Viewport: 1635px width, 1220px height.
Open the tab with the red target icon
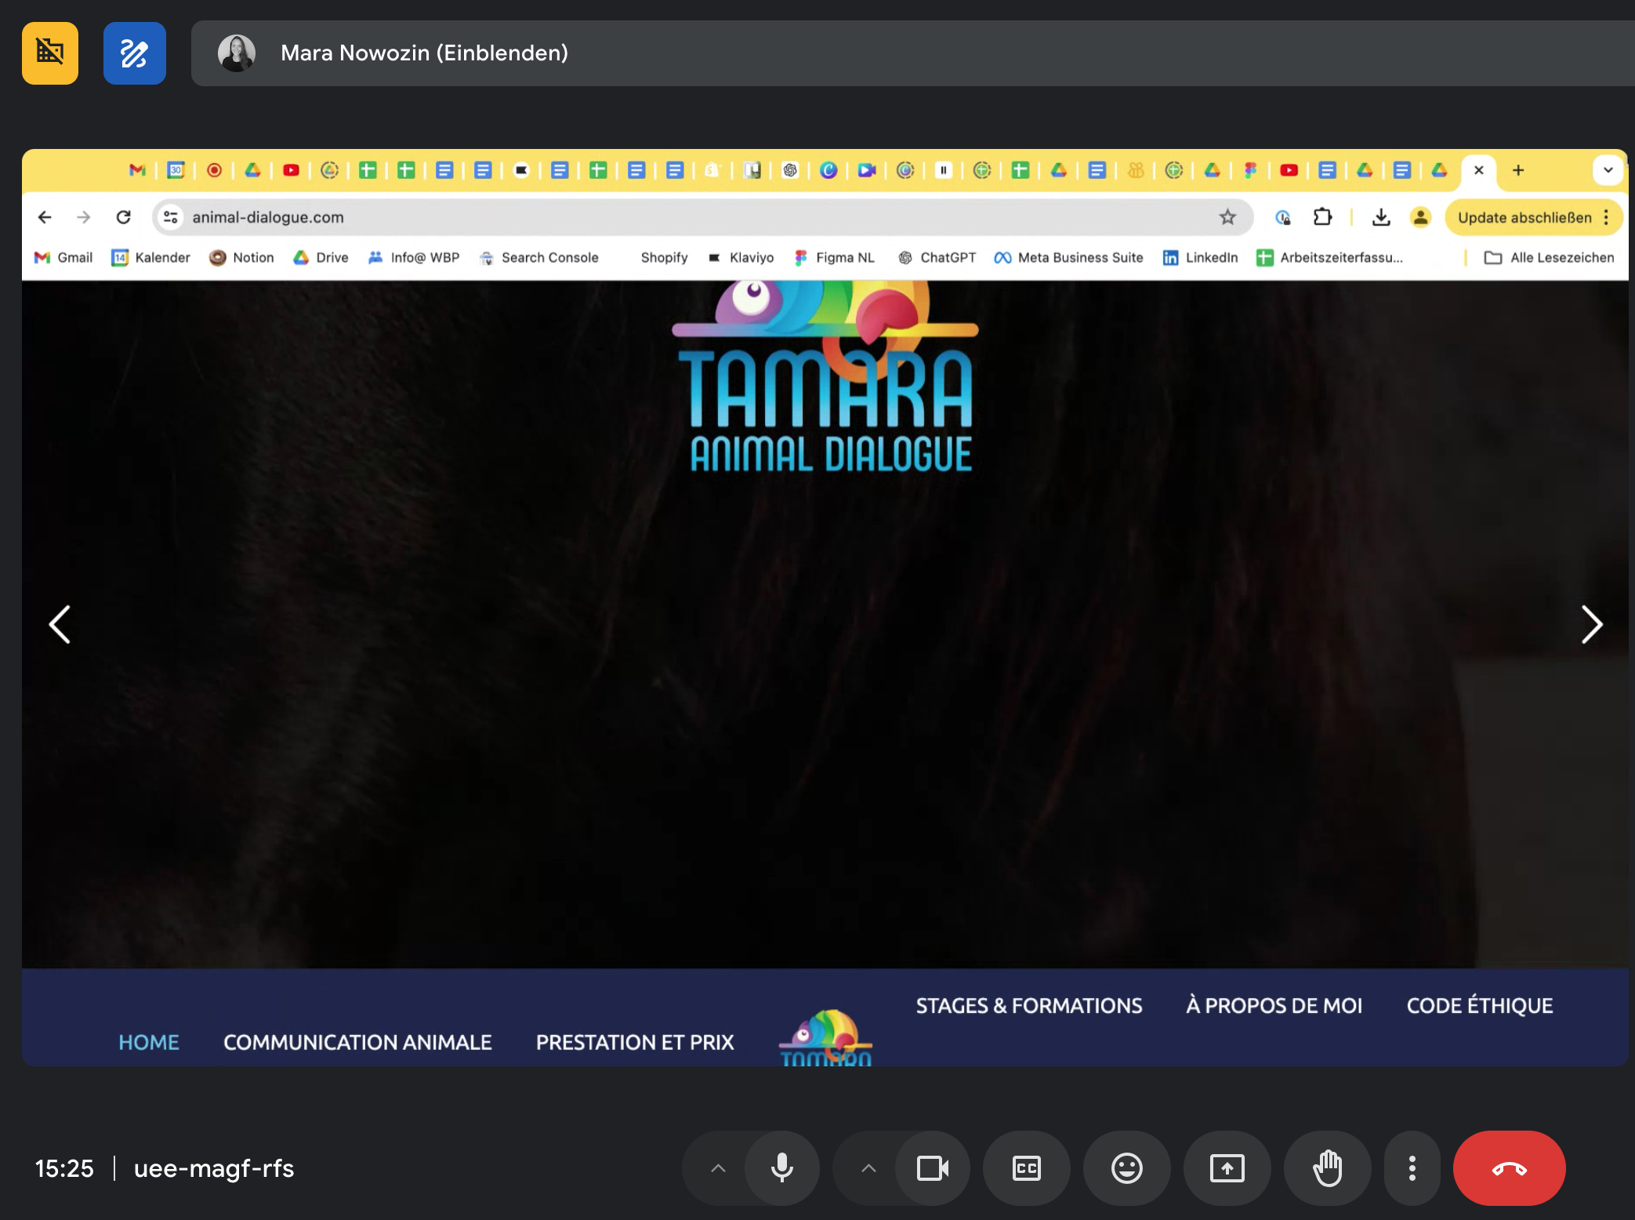pos(215,170)
